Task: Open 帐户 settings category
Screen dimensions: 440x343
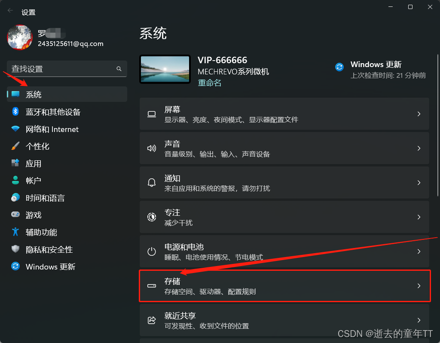Action: click(67, 180)
